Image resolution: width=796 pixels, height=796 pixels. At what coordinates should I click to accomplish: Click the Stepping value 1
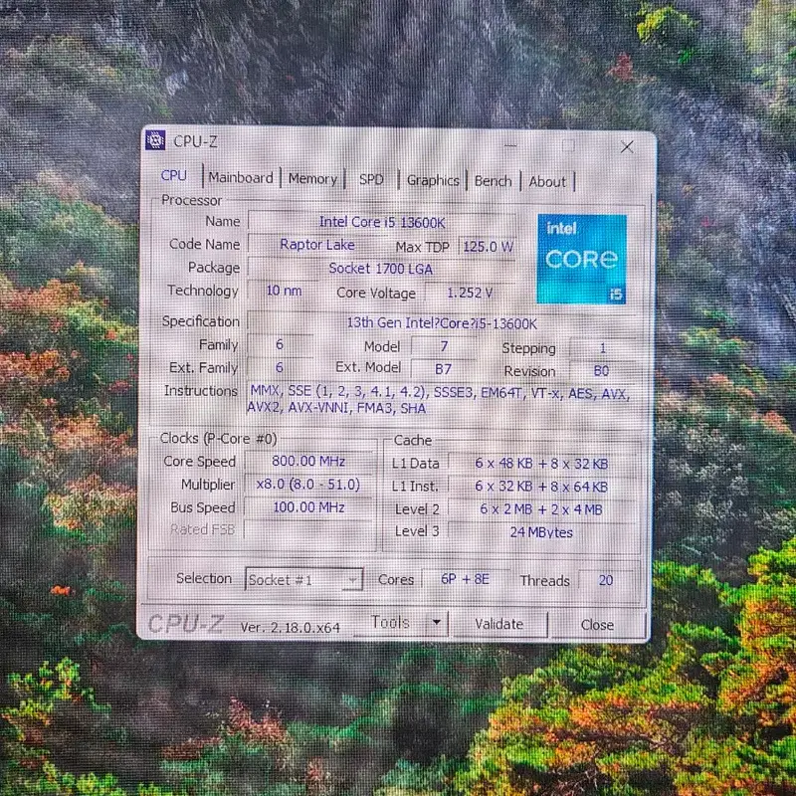602,348
